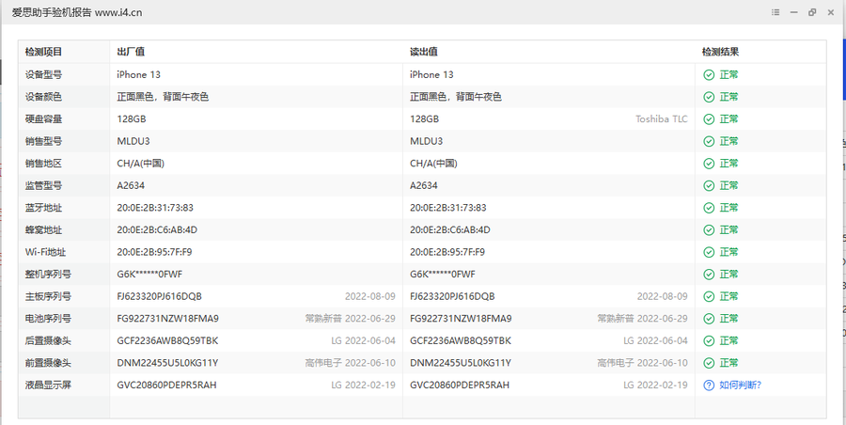Select the 液晶显示屏 row label
The image size is (846, 425).
[x=48, y=385]
